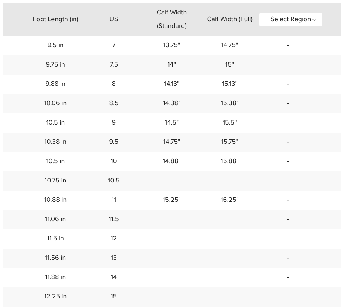Select the 11.56 in foot length cell

55,258
